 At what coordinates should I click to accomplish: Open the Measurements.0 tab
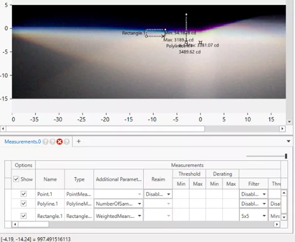point(23,142)
